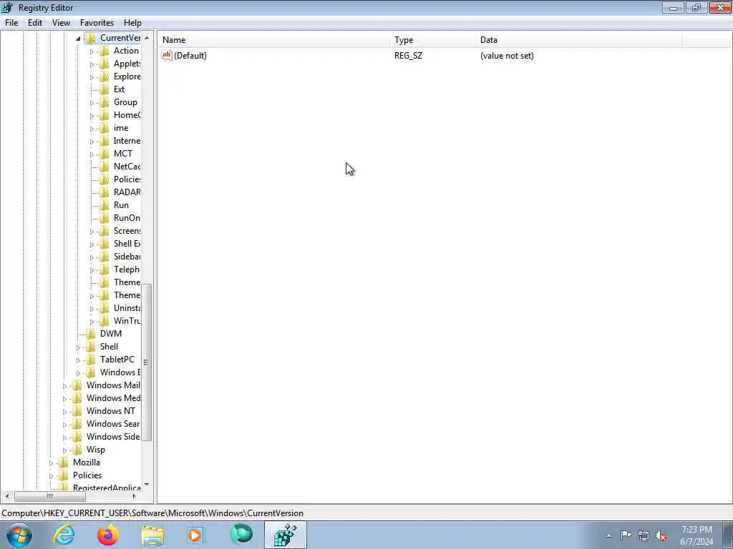Click the CurrentVersion folder icon
733x549 pixels.
point(91,38)
